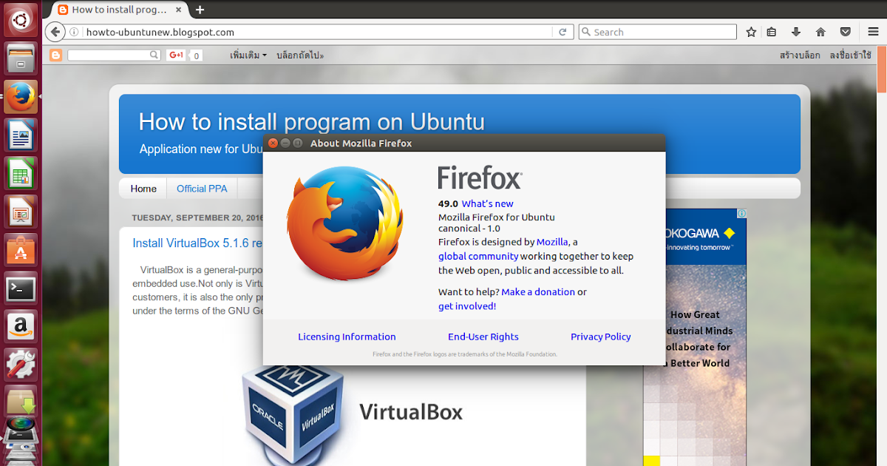Launch the Terminal from the dock
This screenshot has width=887, height=466.
click(20, 288)
